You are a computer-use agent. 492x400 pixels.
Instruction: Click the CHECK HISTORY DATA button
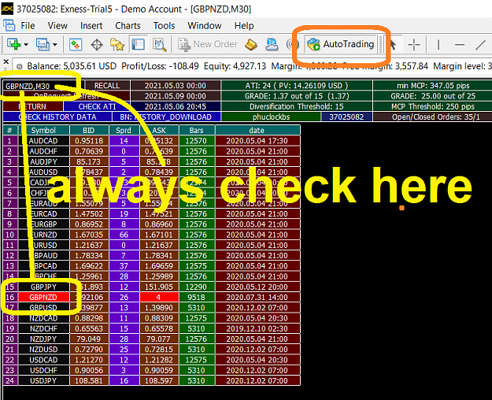coord(57,117)
